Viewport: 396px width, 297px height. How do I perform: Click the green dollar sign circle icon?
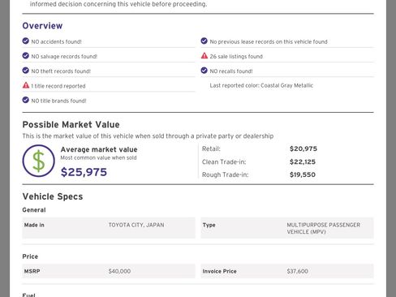(x=39, y=161)
